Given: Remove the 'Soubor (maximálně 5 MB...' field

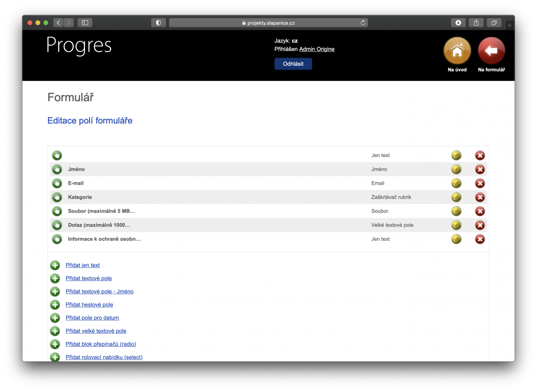Looking at the screenshot, I should coord(480,211).
